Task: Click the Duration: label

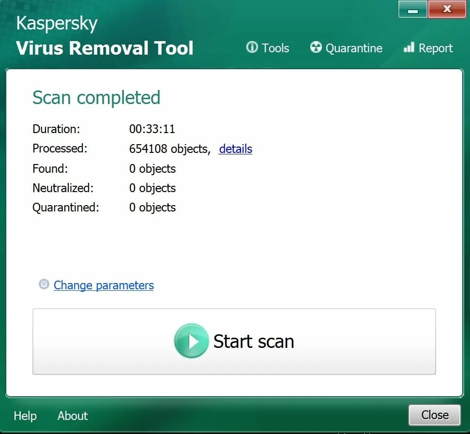Action: coord(56,129)
